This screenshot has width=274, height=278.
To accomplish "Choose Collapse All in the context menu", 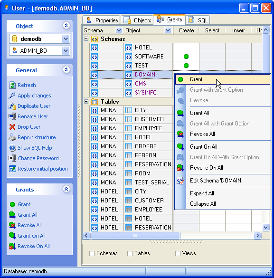I will [223, 204].
